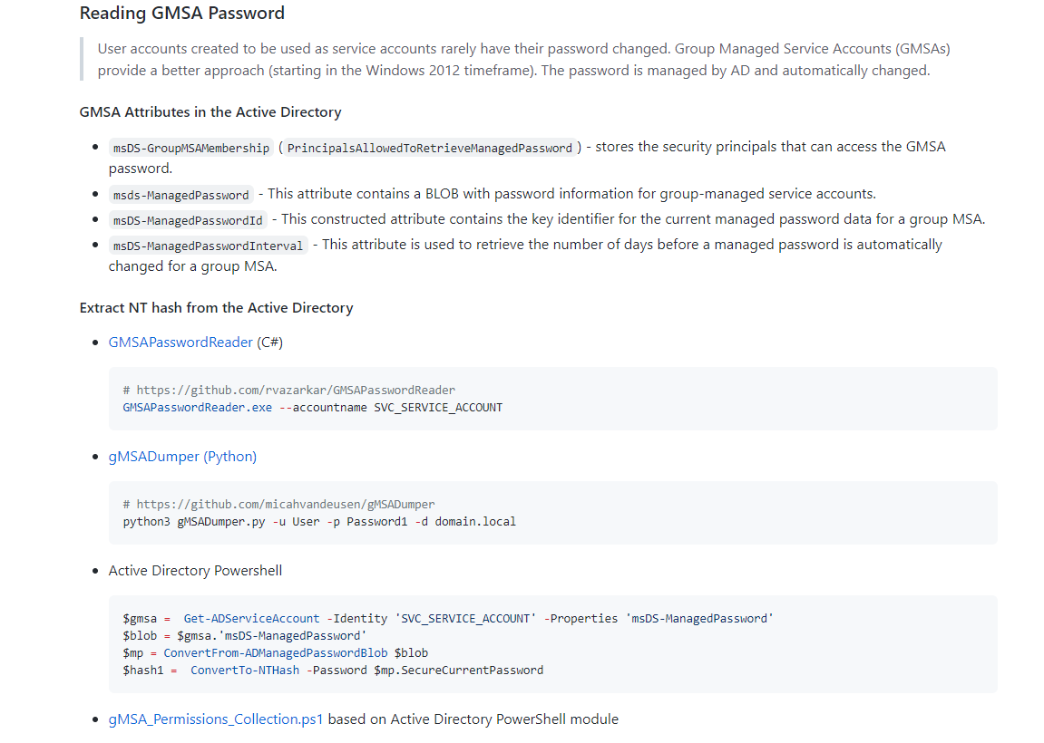Click the $gmsa = Get-ADServiceAccount code line
The image size is (1044, 743).
[448, 619]
